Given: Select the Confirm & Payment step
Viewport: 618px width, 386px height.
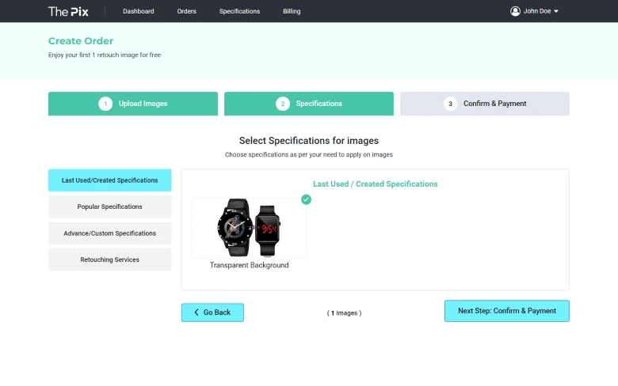Looking at the screenshot, I should (494, 104).
